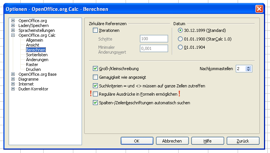Open the Drucken settings page

click(x=33, y=69)
